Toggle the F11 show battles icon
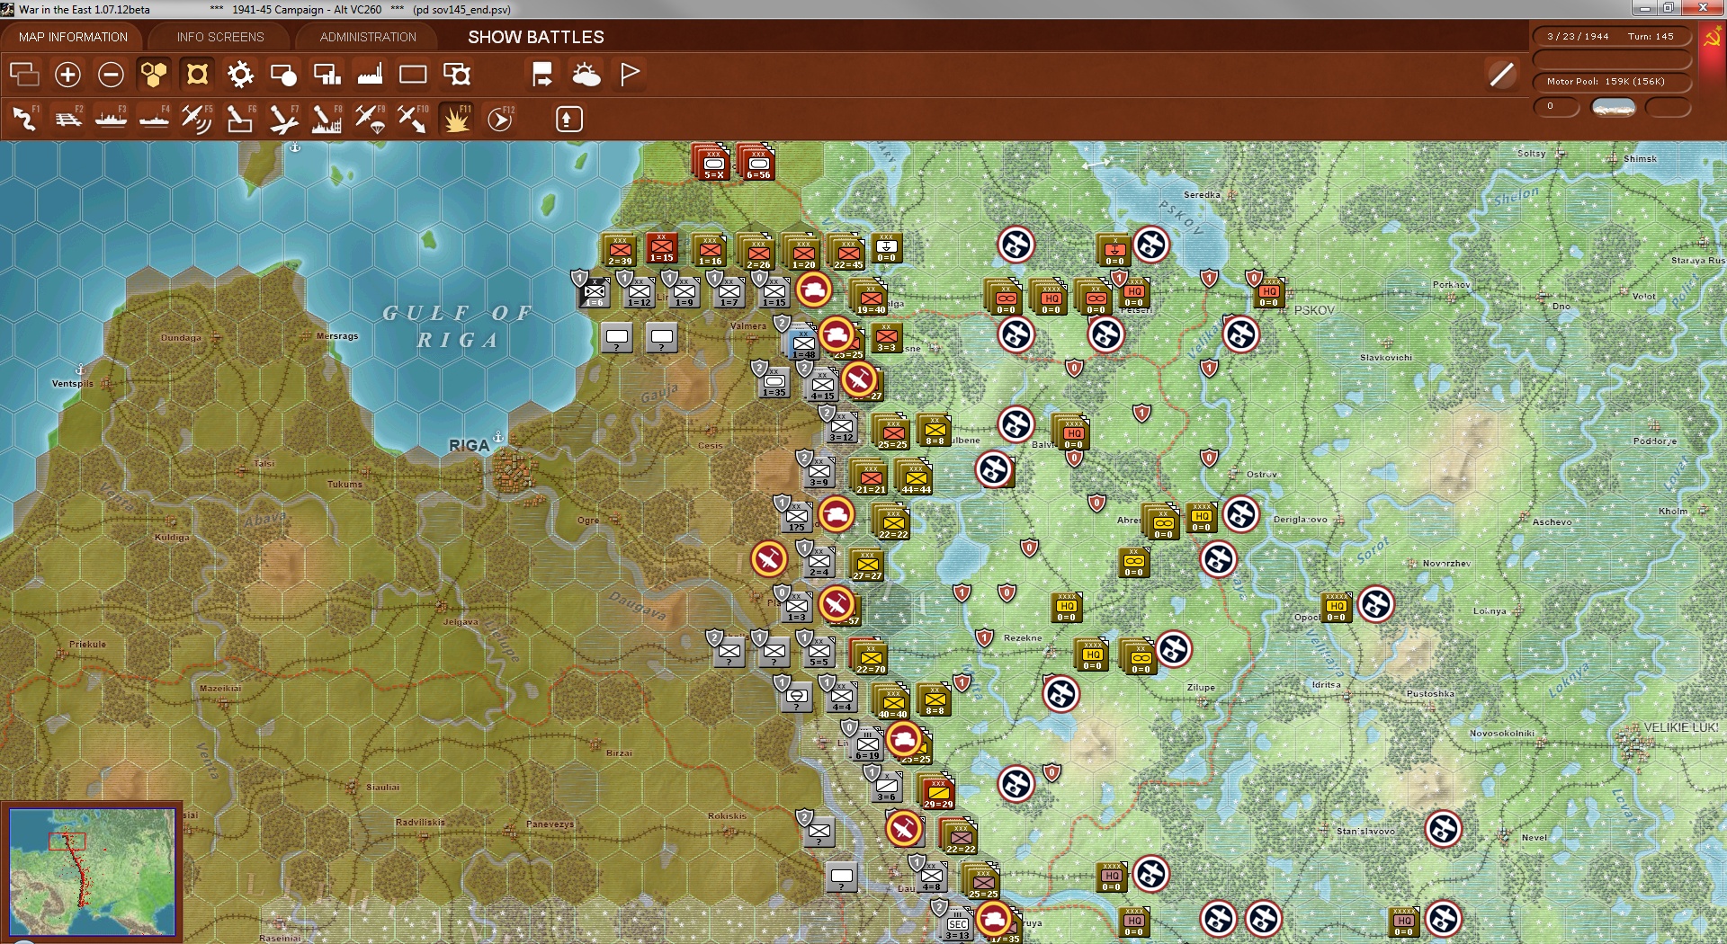The image size is (1727, 944). click(456, 120)
